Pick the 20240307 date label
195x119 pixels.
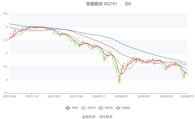(x=143, y=96)
